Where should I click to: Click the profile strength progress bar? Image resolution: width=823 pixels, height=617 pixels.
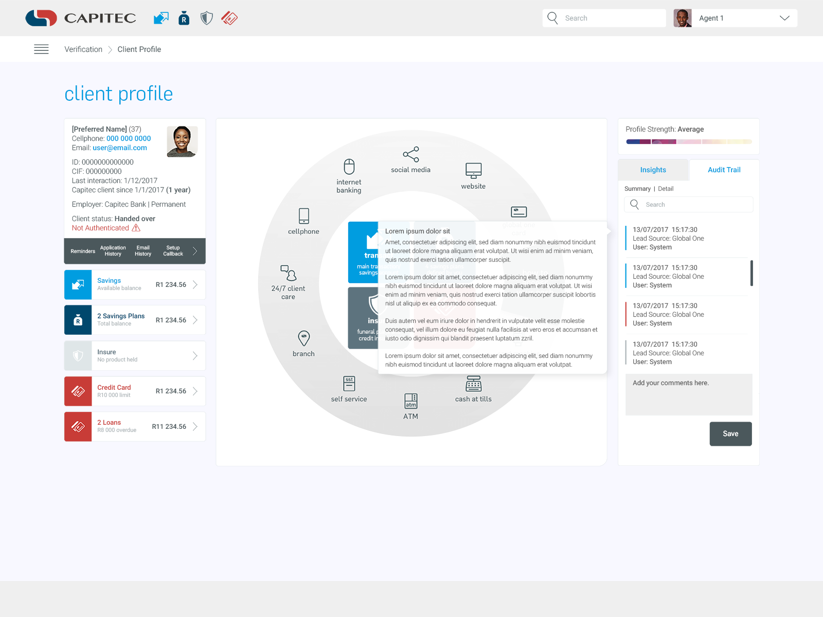[689, 142]
